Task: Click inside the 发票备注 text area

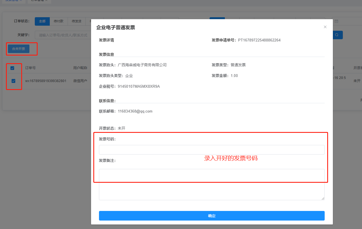Action: click(x=212, y=184)
